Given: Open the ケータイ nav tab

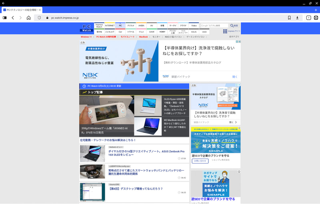Looking at the screenshot, I should 173,26.
